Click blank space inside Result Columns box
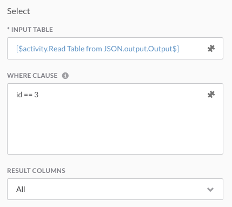The height and width of the screenshot is (207, 232). pos(115,189)
